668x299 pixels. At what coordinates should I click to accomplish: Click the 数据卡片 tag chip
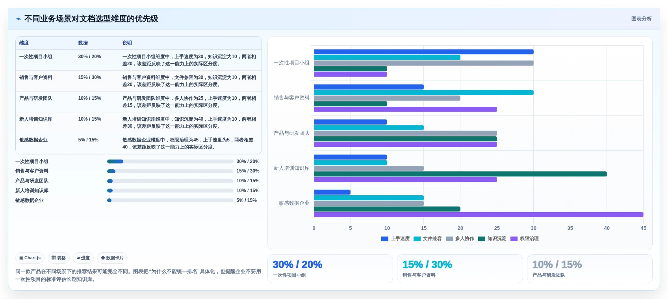112,258
